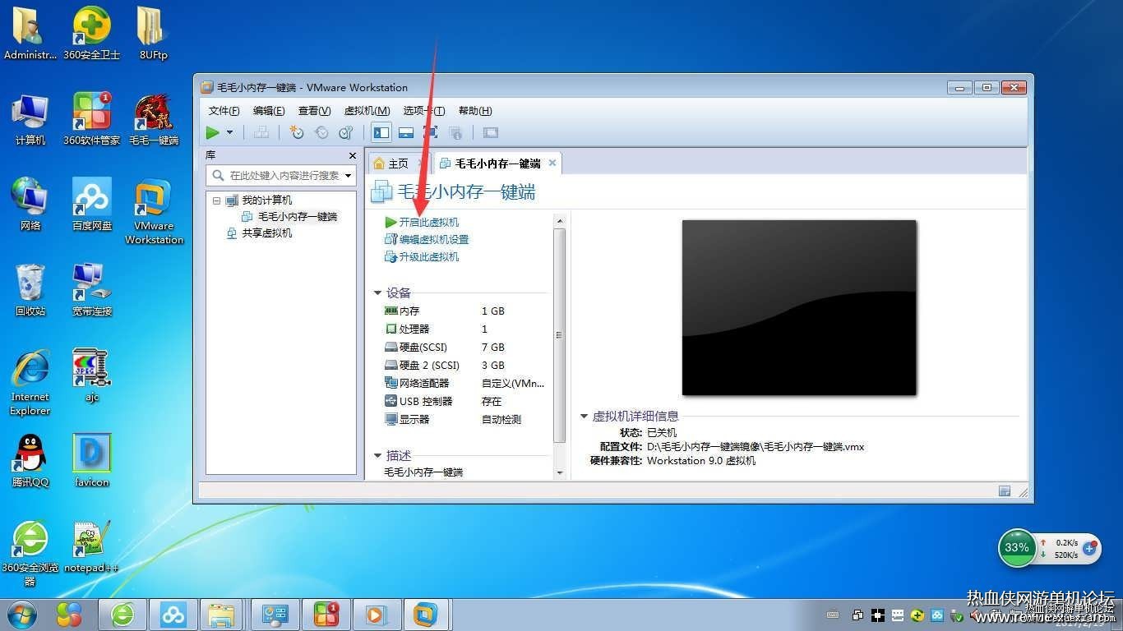Select the 网络 desktop icon
Image resolution: width=1123 pixels, height=631 pixels.
(30, 205)
